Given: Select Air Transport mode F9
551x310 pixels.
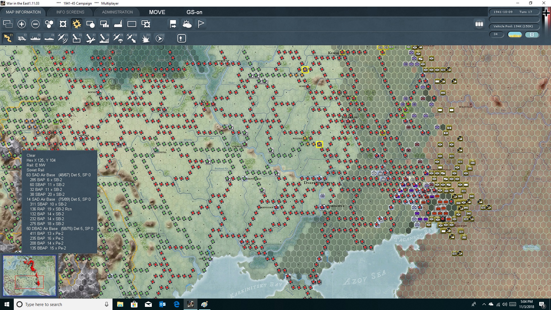Looking at the screenshot, I should pos(118,38).
